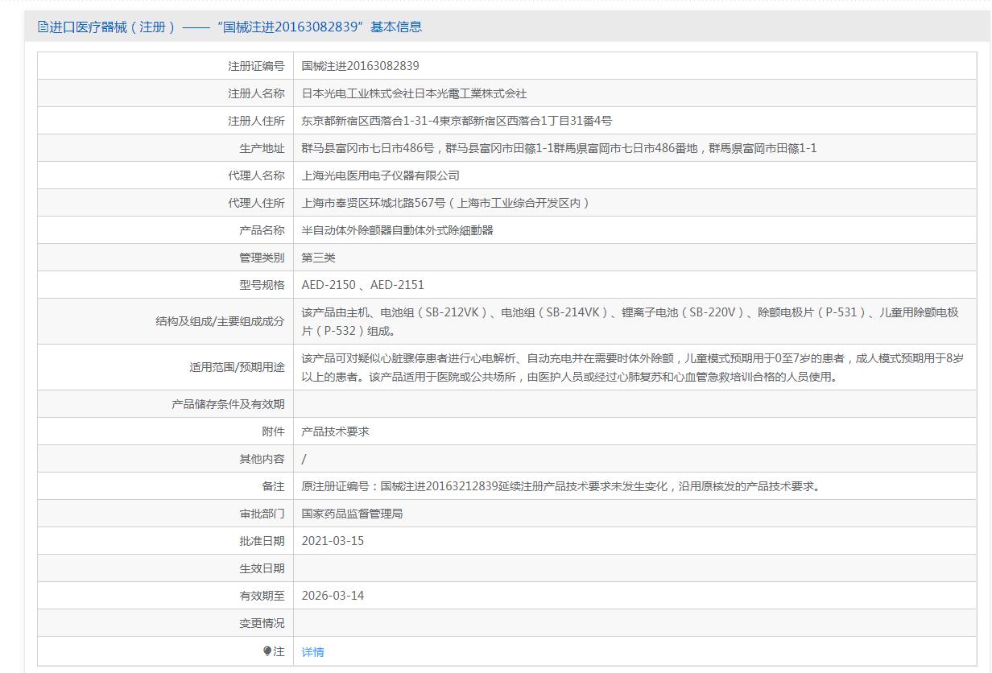Select the 注册人名称 value 日本光电工业株式会社
The image size is (992, 673).
[x=414, y=93]
